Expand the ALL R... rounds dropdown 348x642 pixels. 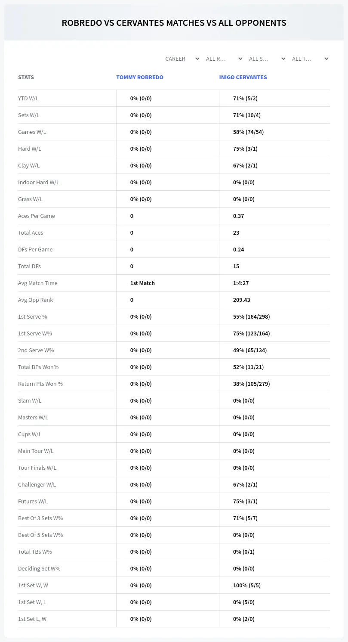coord(225,59)
